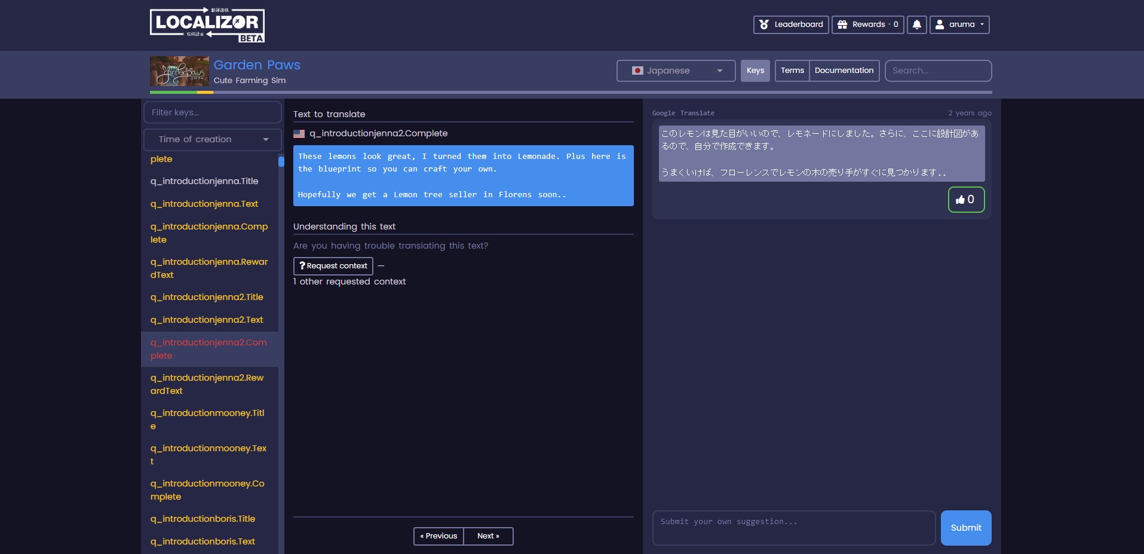Click the Localizor logo
The width and height of the screenshot is (1144, 554).
click(x=207, y=25)
